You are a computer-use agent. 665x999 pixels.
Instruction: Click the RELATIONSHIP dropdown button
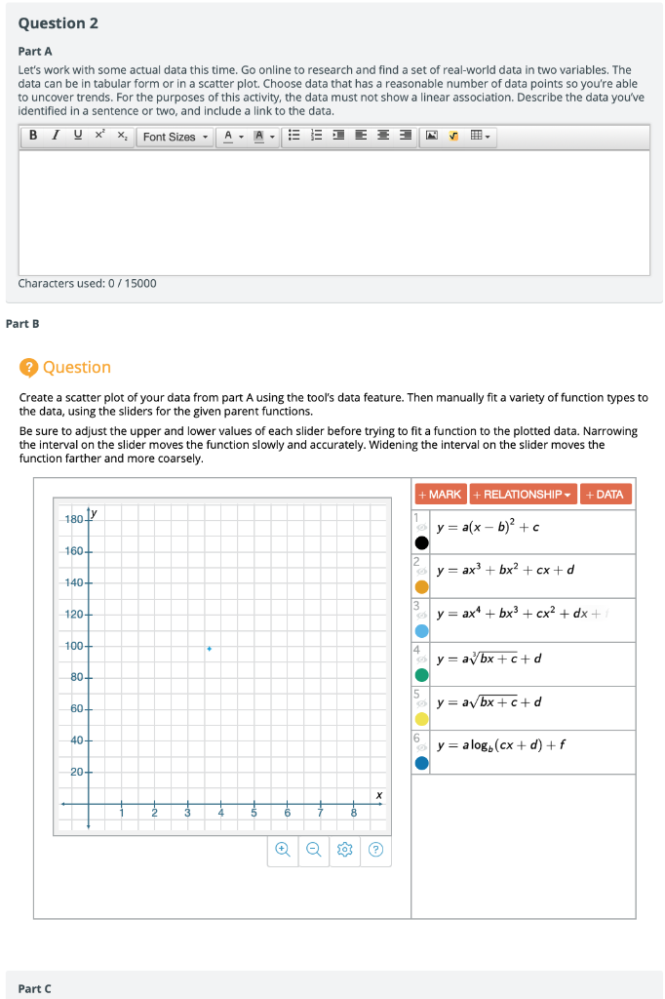pyautogui.click(x=521, y=495)
